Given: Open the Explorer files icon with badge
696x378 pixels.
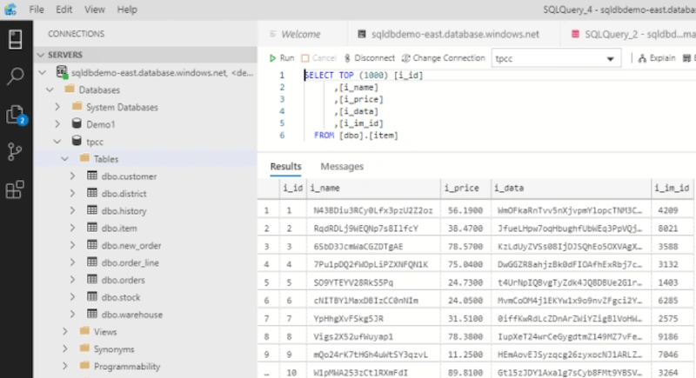Looking at the screenshot, I should pyautogui.click(x=16, y=115).
